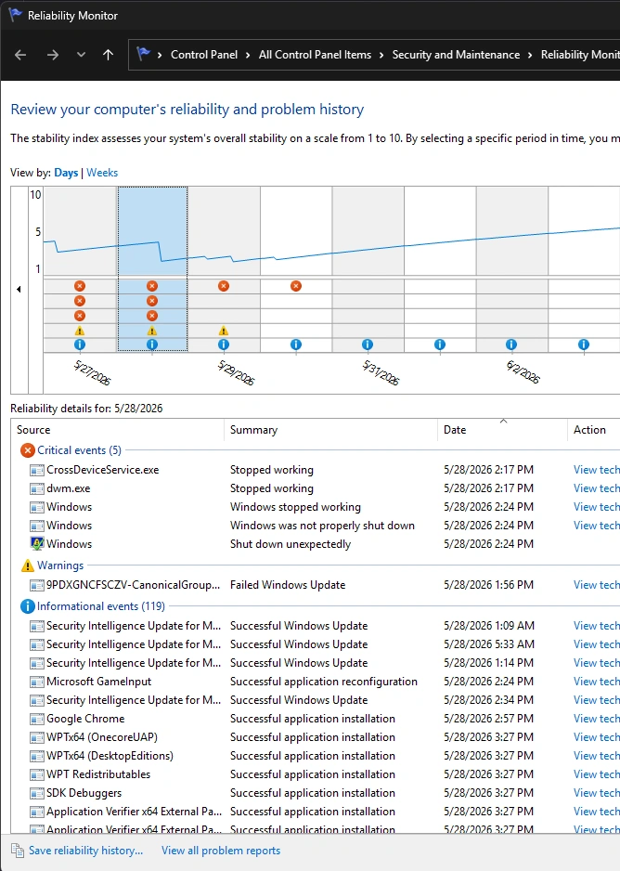Select warning icon in 5/29/2026 column
The width and height of the screenshot is (620, 871).
pyautogui.click(x=224, y=331)
